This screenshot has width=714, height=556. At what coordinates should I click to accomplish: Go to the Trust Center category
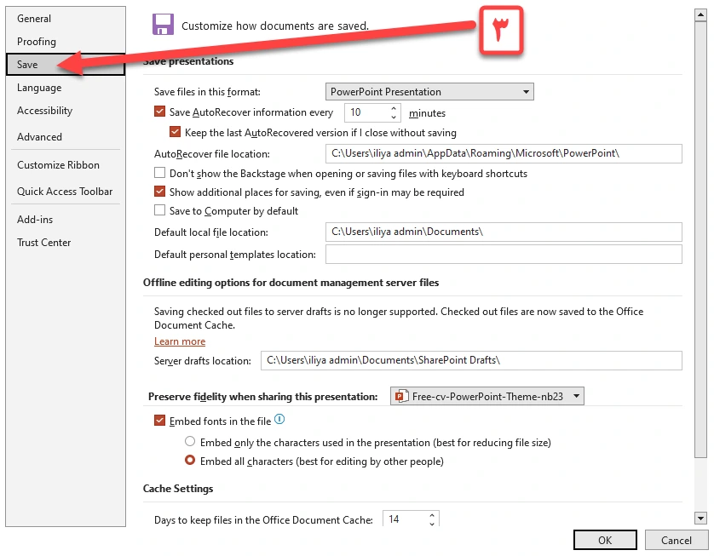[44, 242]
